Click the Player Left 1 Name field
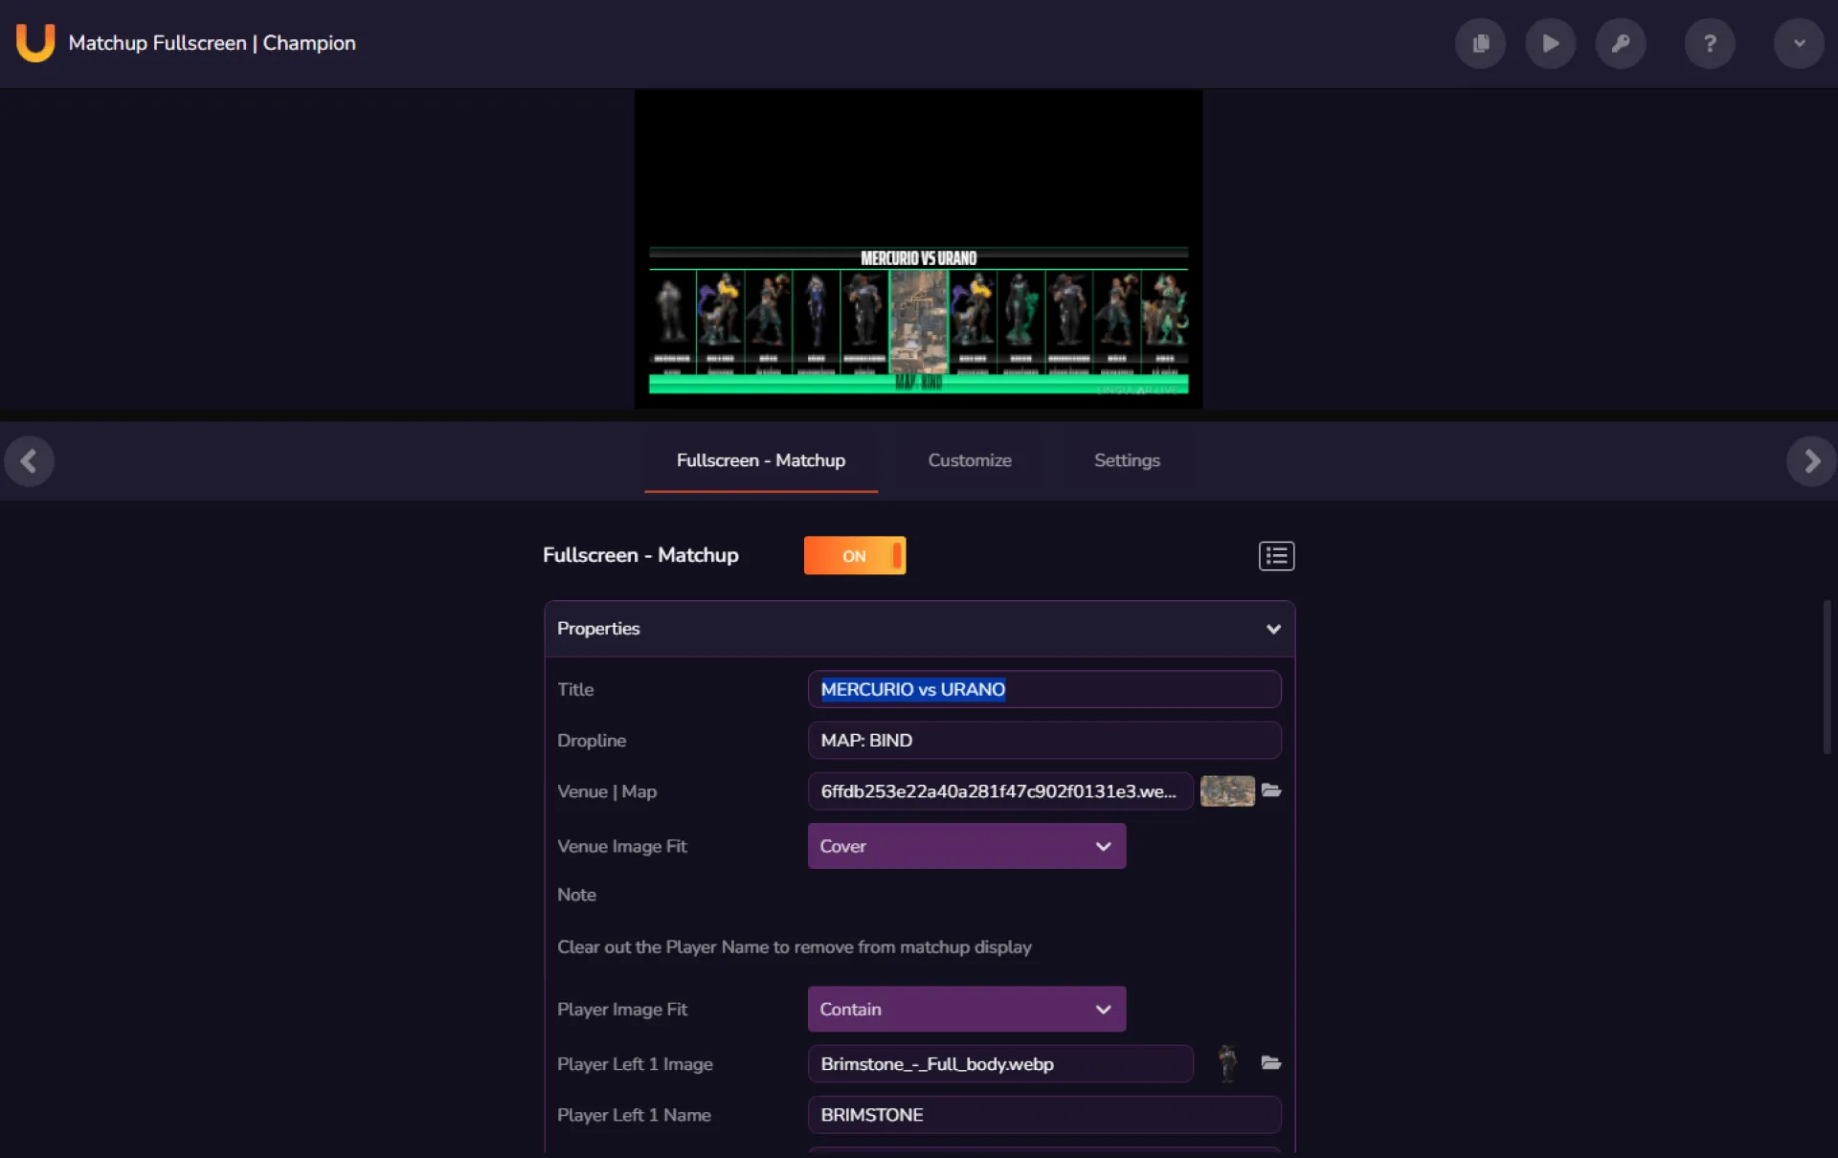Viewport: 1838px width, 1158px height. click(x=1044, y=1115)
